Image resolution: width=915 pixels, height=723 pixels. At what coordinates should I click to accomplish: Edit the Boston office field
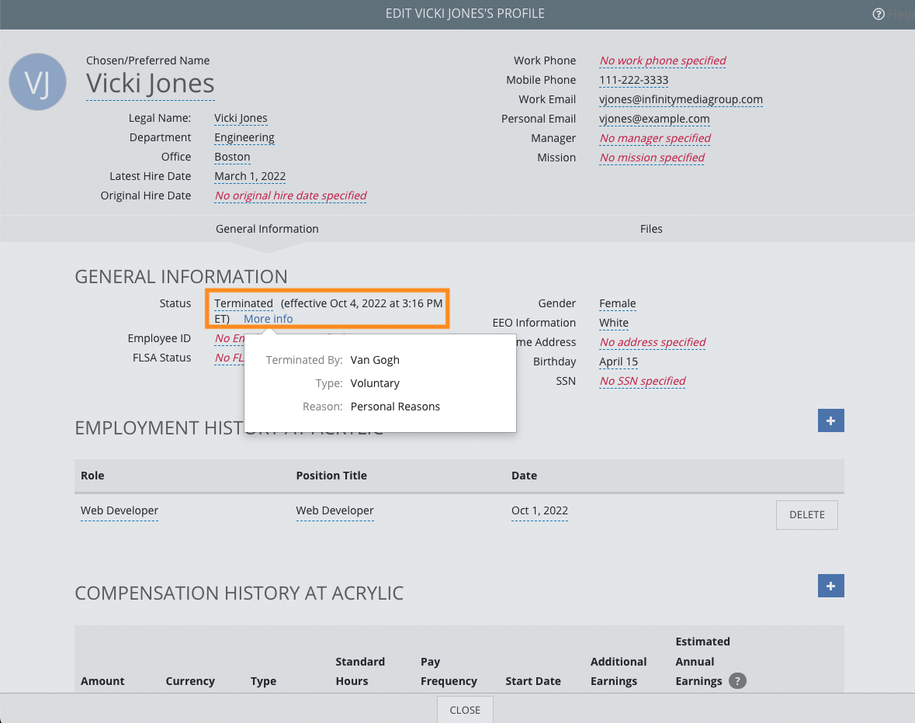pyautogui.click(x=232, y=157)
